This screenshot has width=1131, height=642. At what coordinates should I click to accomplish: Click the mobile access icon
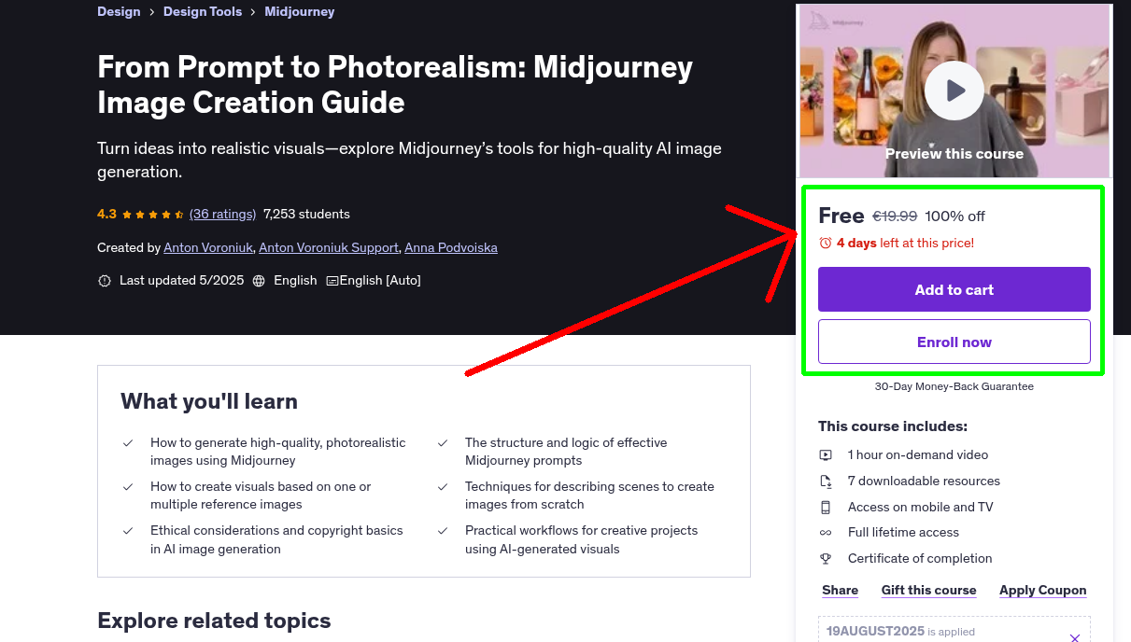[x=826, y=508]
